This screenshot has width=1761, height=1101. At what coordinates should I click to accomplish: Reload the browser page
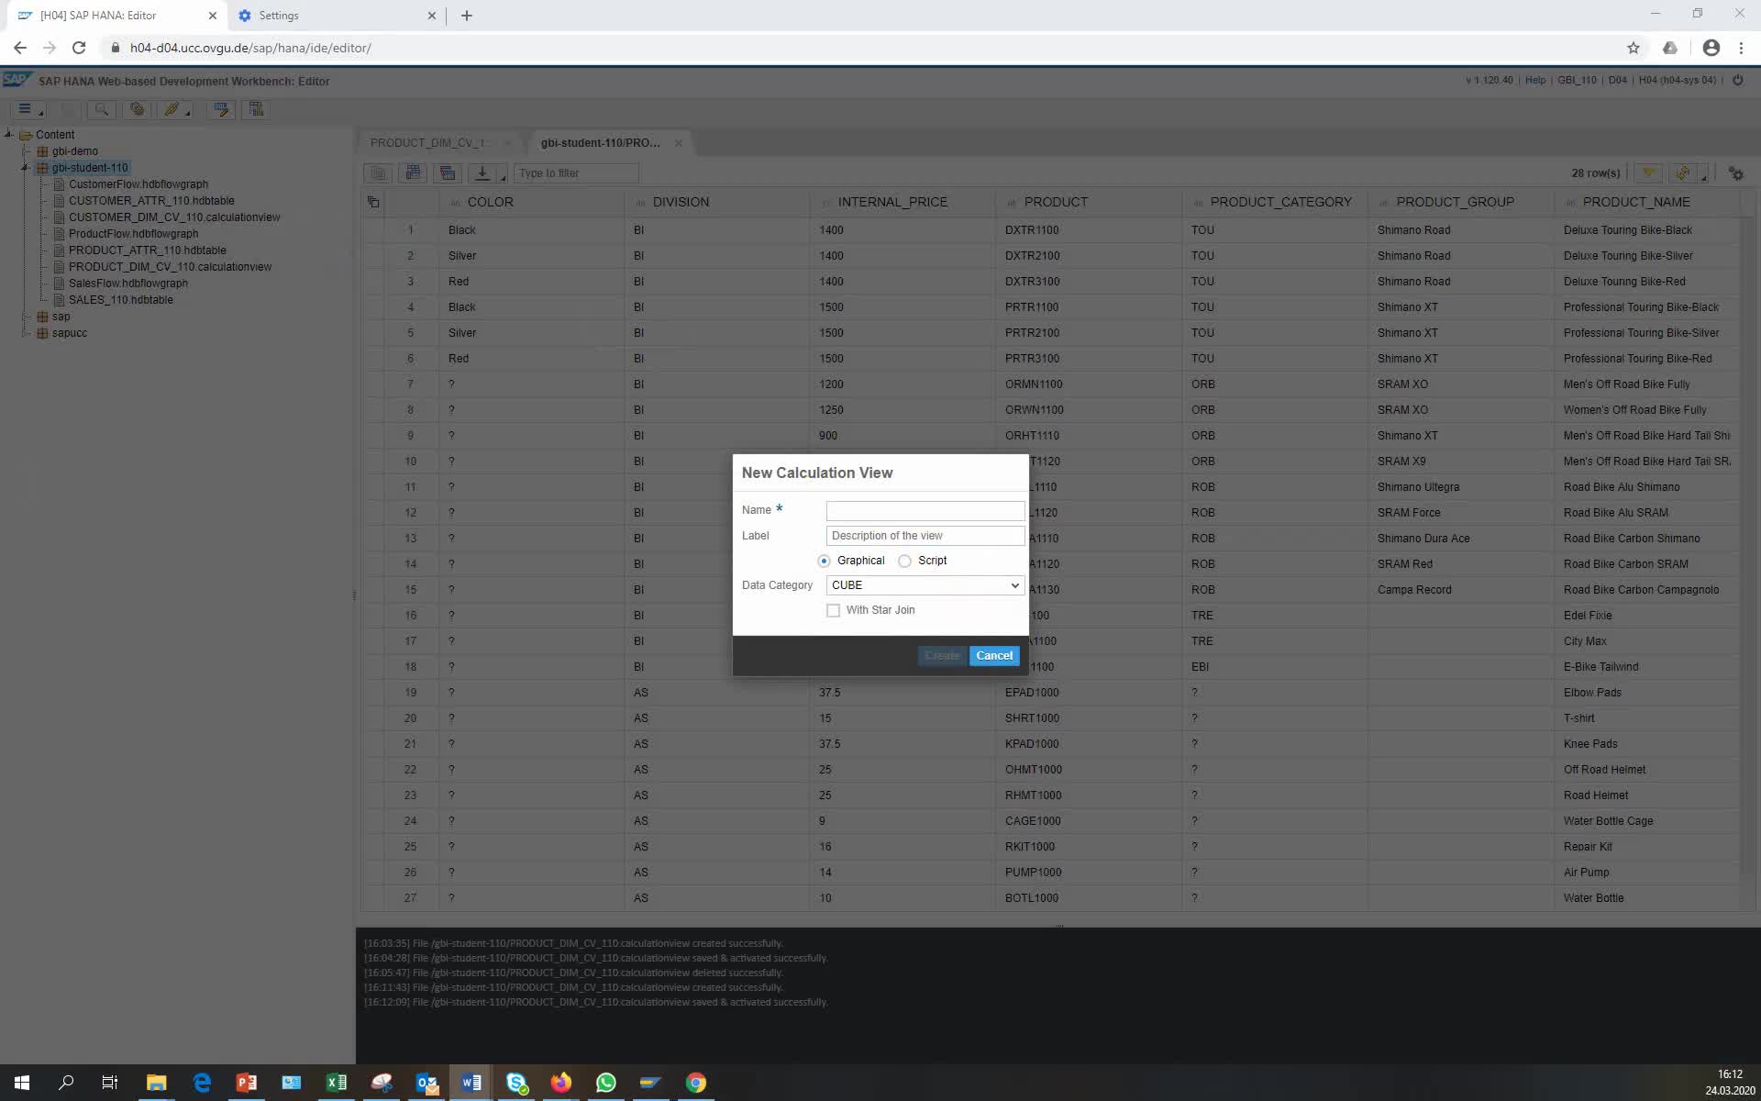pyautogui.click(x=79, y=48)
